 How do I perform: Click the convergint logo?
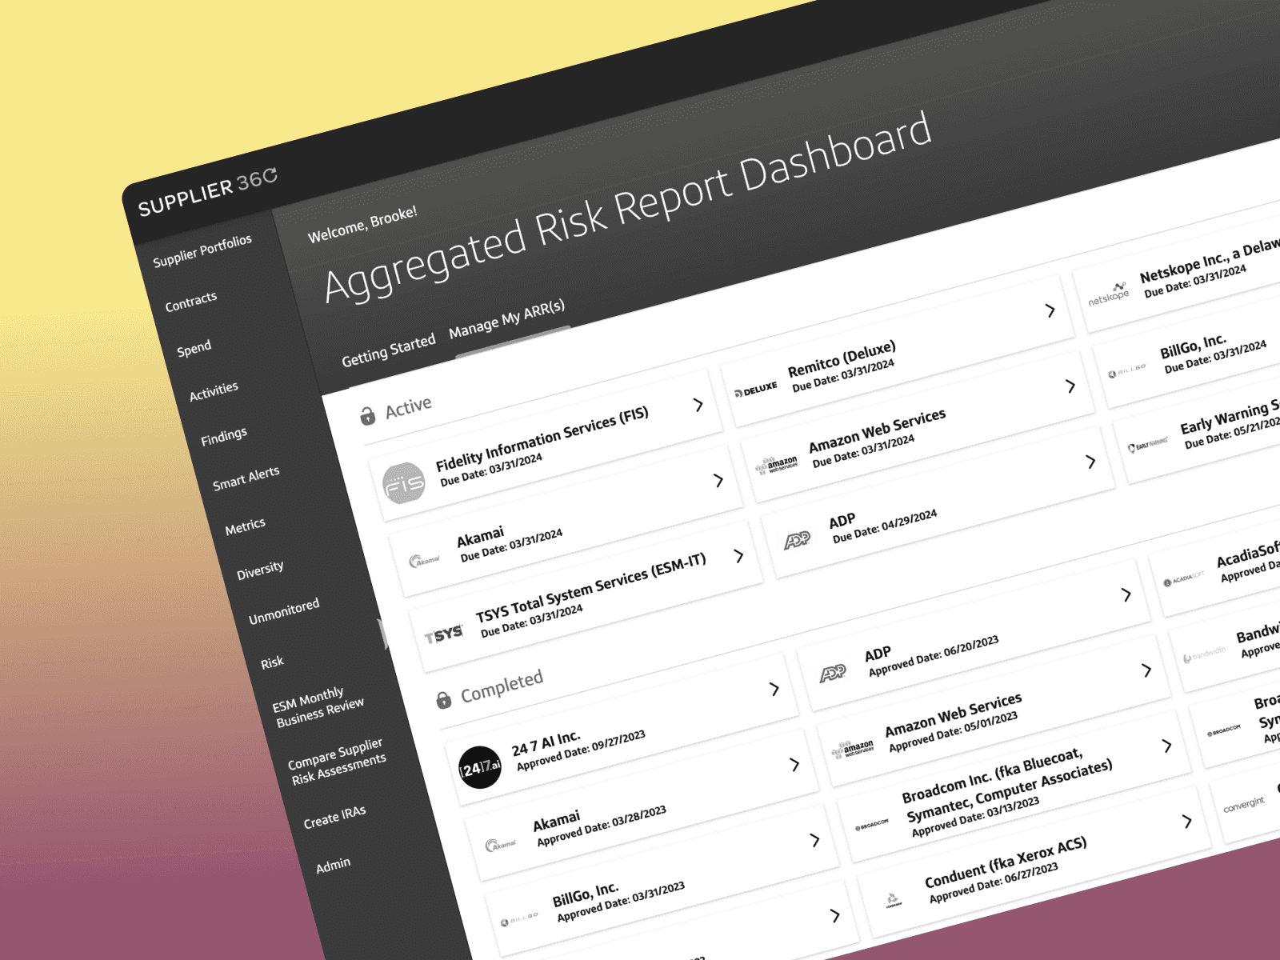[1244, 803]
